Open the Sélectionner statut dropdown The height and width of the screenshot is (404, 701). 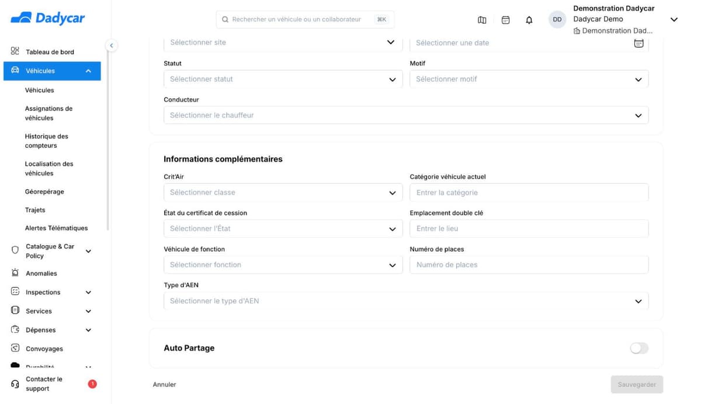(x=283, y=79)
